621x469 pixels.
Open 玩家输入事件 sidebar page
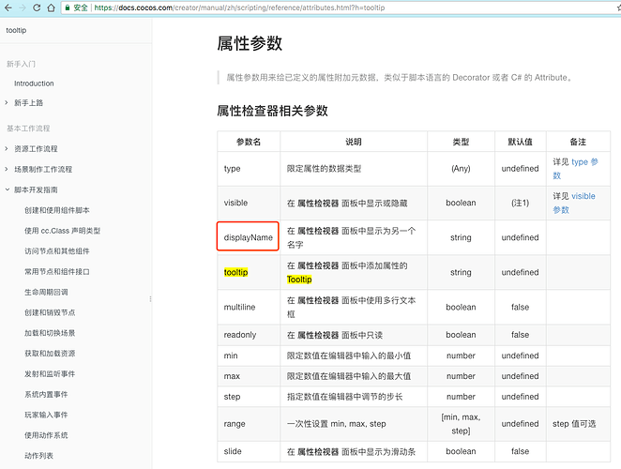[x=46, y=415]
